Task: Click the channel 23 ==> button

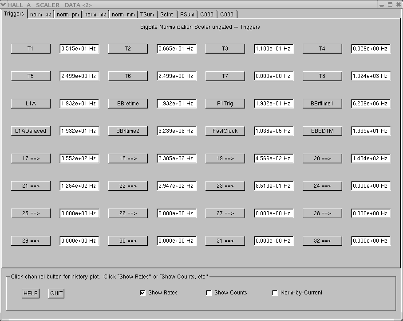Action: [x=225, y=186]
